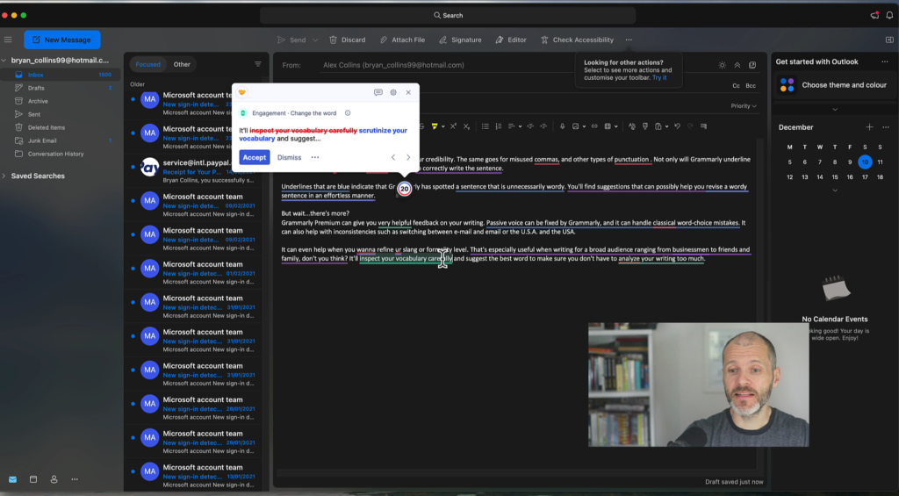Screen dimensions: 899x496
Task: Open the insert table dropdown arrow
Action: point(616,126)
